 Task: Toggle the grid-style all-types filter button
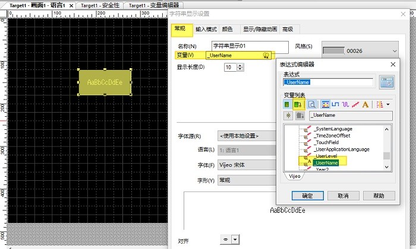point(325,104)
